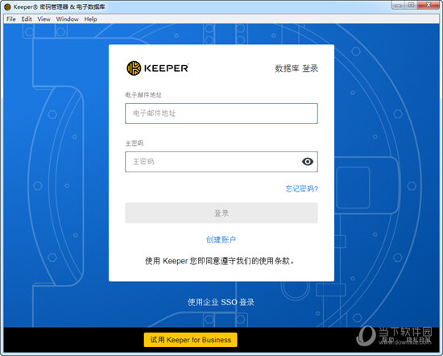Viewport: 443px width, 356px height.
Task: Click the 主密码 field label
Action: tap(135, 143)
